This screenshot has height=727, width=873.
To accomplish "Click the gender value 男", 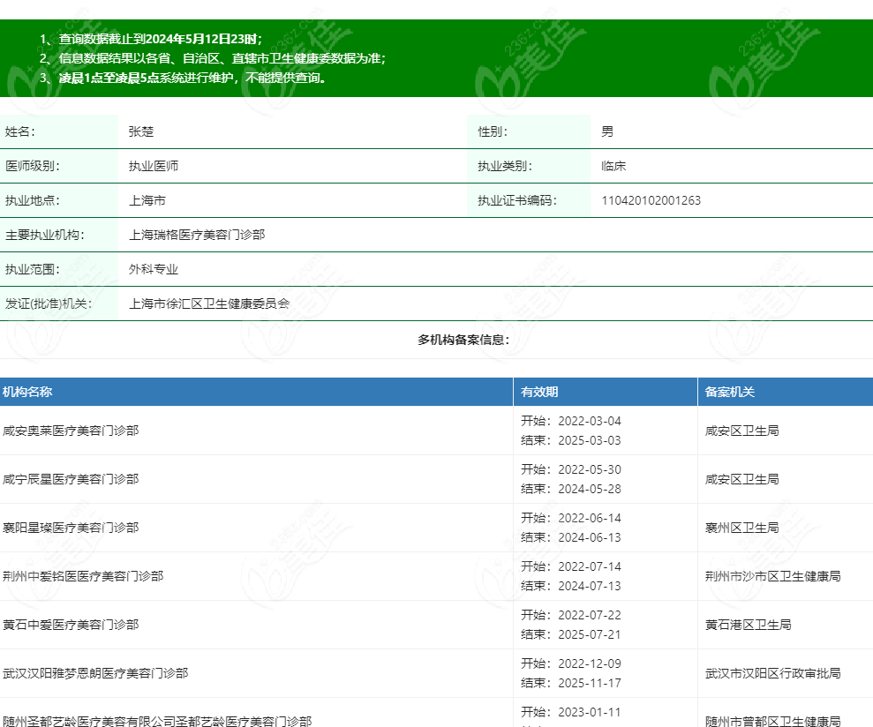I will 607,131.
